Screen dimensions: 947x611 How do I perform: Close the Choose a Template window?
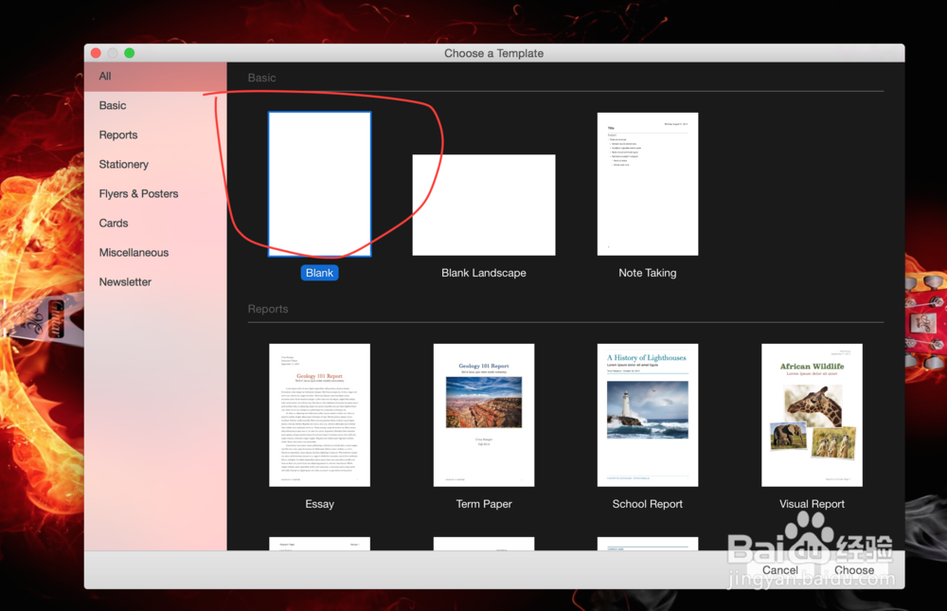pyautogui.click(x=96, y=53)
